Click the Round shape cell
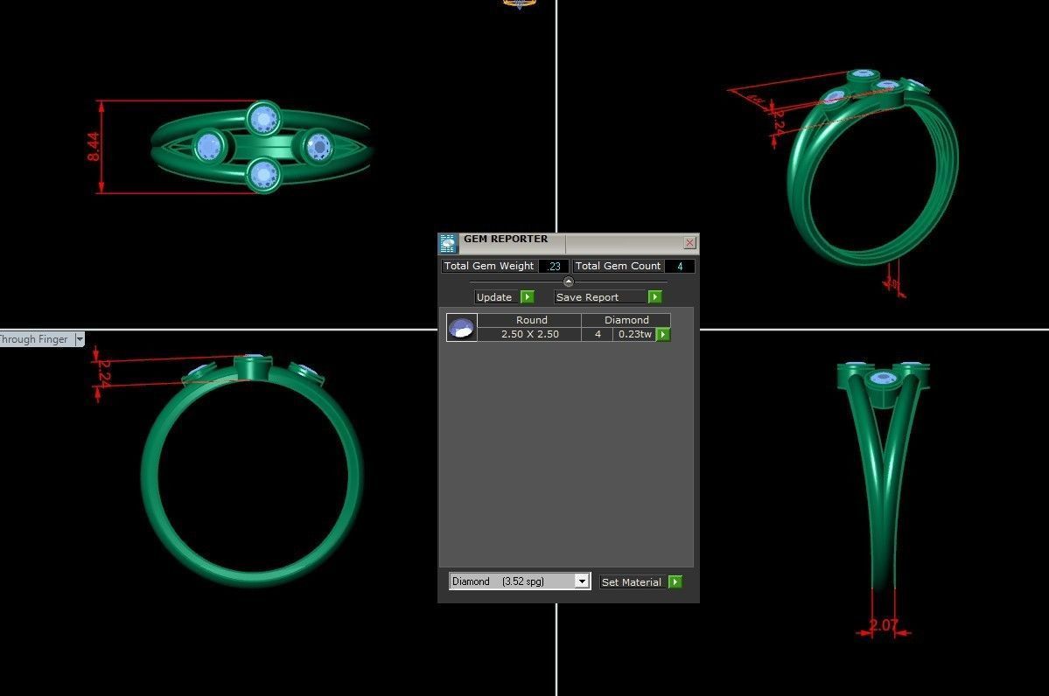 point(531,320)
